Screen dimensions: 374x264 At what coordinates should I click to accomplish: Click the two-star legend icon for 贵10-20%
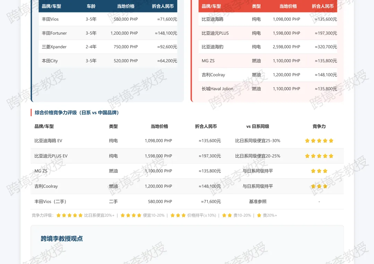click(227, 216)
